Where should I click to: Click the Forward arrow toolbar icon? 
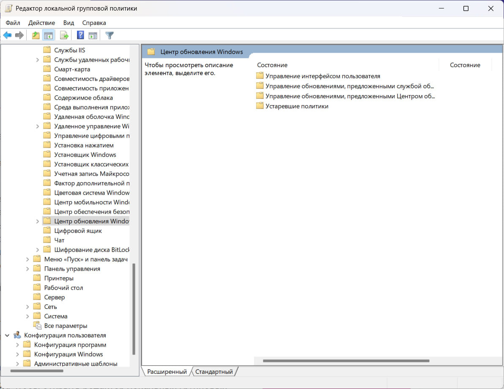point(19,35)
